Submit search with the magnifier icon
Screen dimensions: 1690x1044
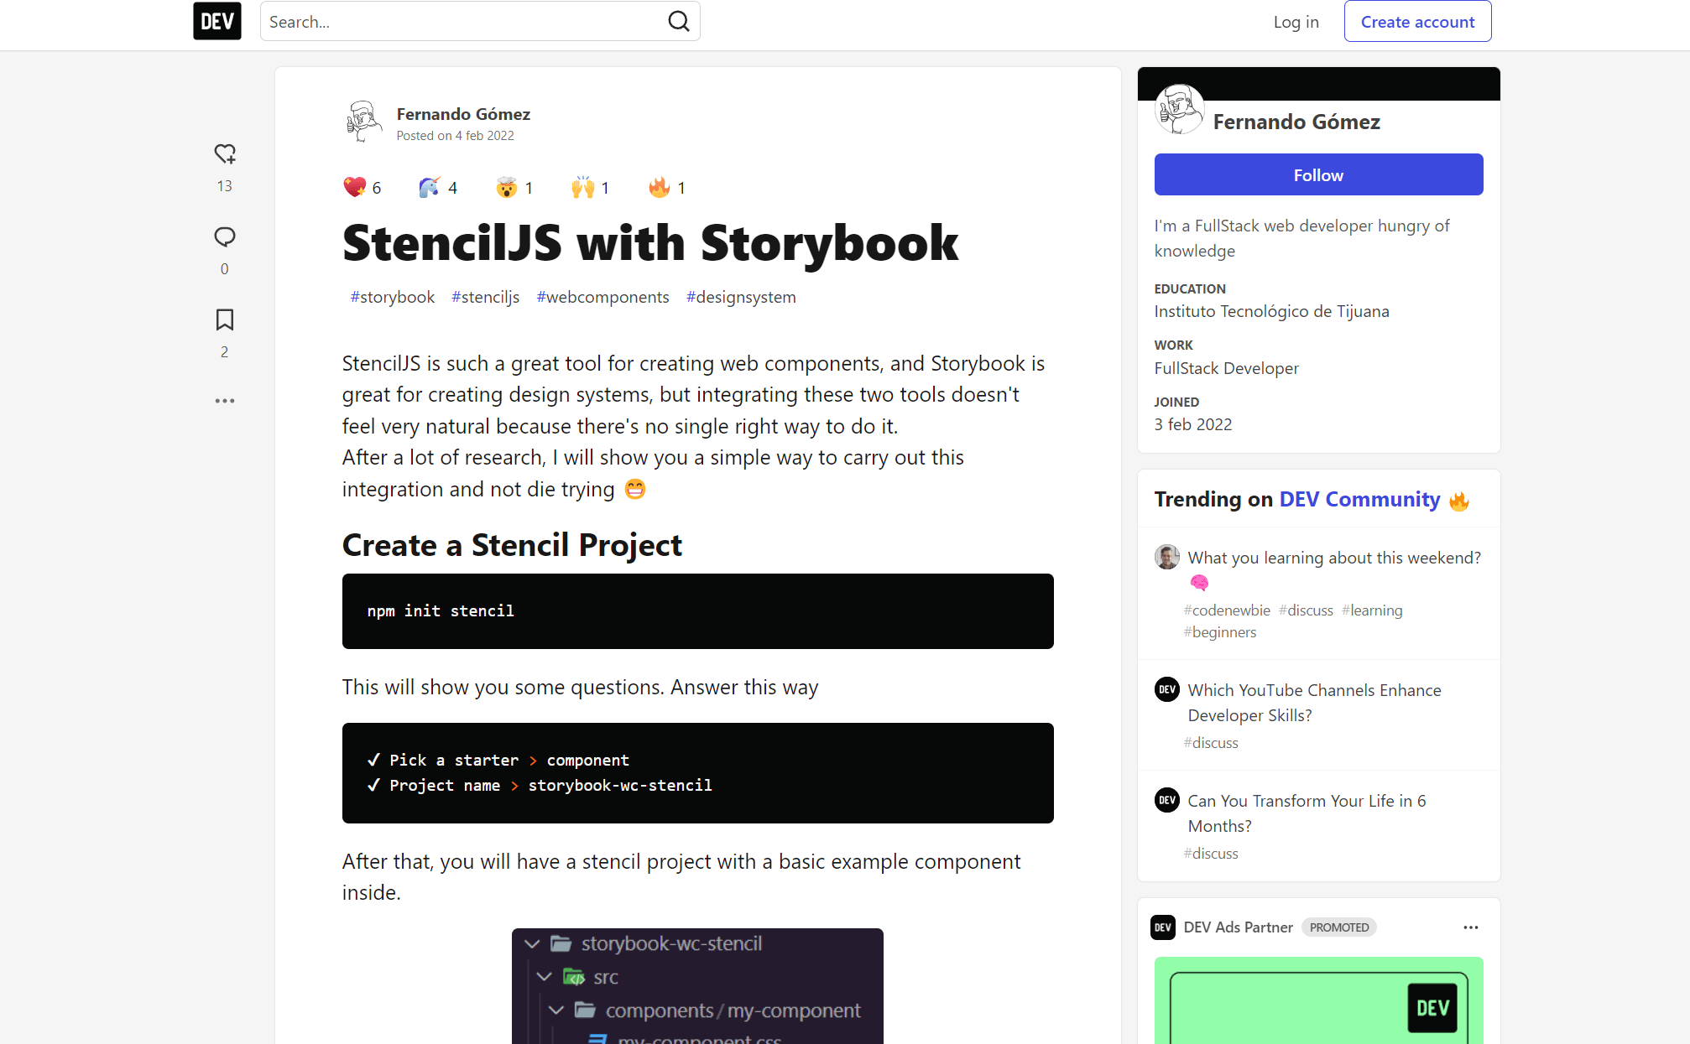click(x=678, y=21)
